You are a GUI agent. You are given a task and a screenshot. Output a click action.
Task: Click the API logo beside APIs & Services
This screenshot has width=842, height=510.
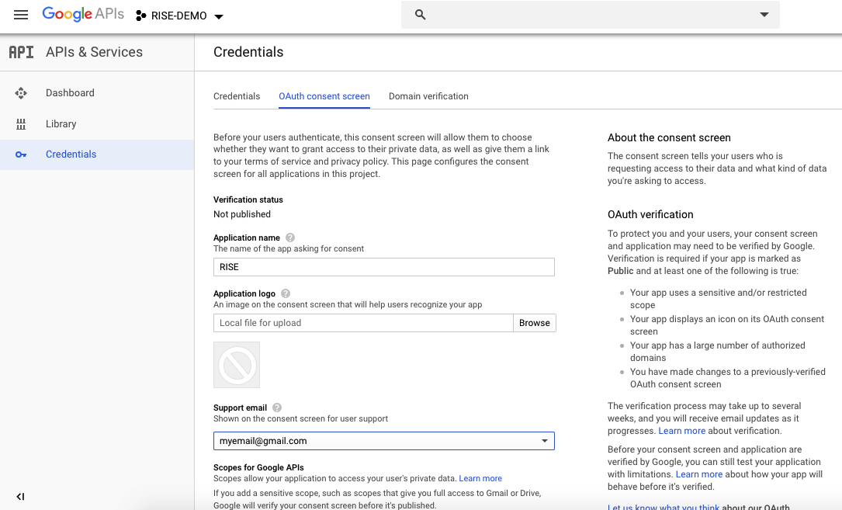point(22,52)
